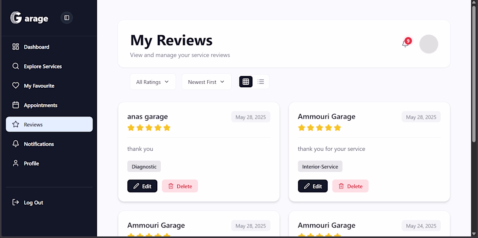Screen dimensions: 478x238
Task: Click the Log Out arrow icon
Action: click(x=16, y=202)
